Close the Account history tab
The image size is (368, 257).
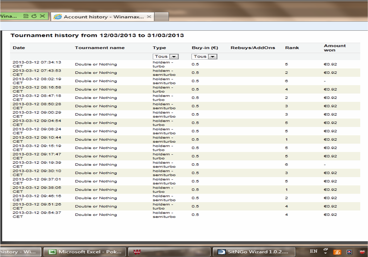tap(149, 17)
